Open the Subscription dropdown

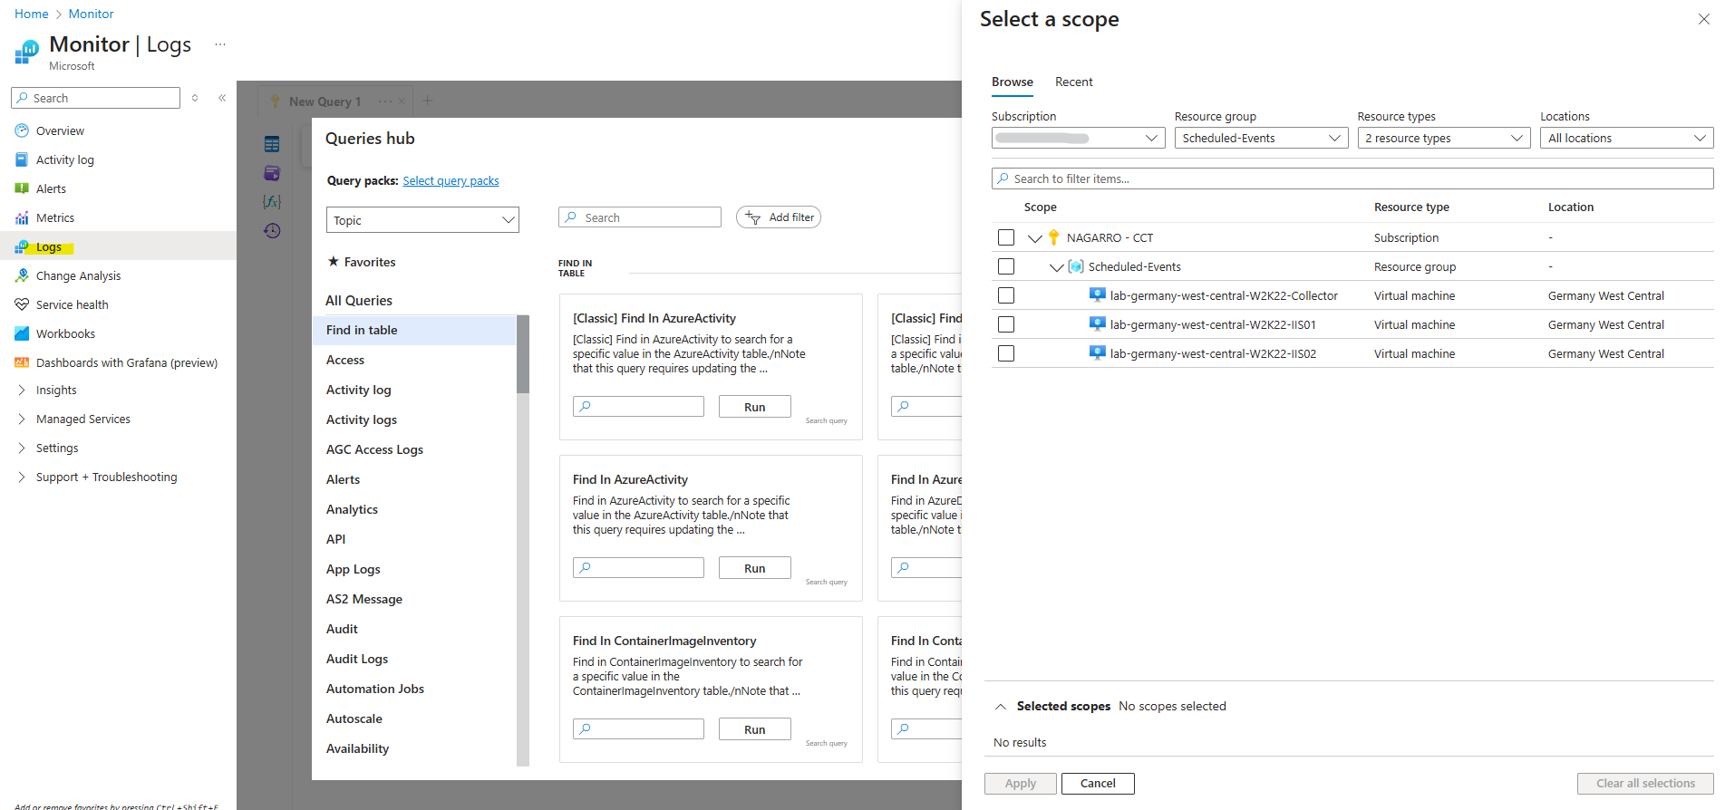click(1079, 138)
